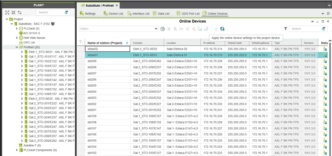Click the OPC UA node in project tree

tap(29, 43)
